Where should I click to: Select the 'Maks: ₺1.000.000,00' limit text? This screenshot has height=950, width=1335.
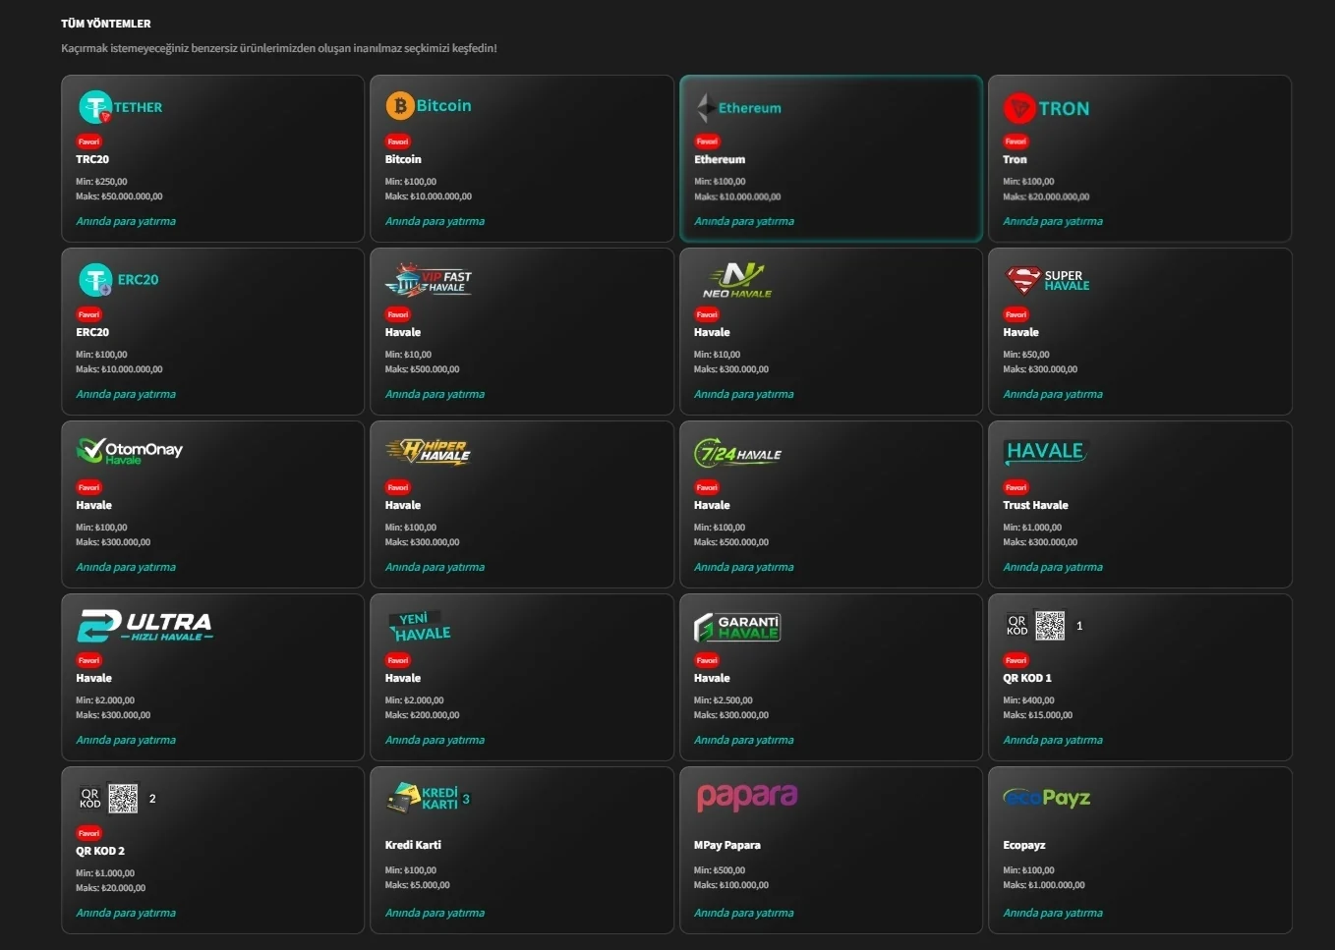(x=1044, y=885)
